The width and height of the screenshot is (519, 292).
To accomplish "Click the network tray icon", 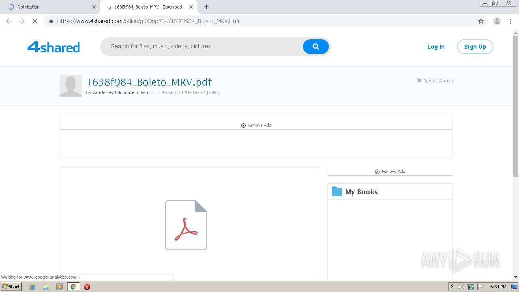I will click(471, 287).
